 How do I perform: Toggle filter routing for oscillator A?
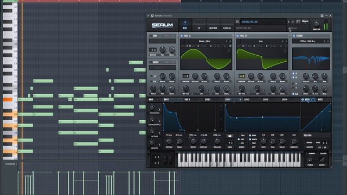point(293,74)
